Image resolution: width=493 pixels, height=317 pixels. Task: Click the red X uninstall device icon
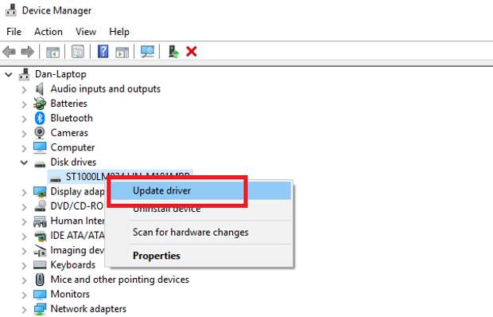coord(192,51)
